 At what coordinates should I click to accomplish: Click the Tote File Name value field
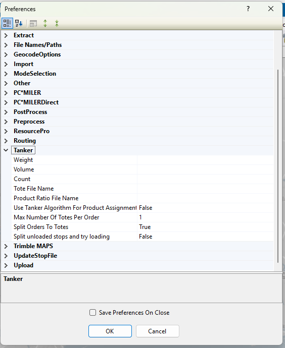click(205, 189)
